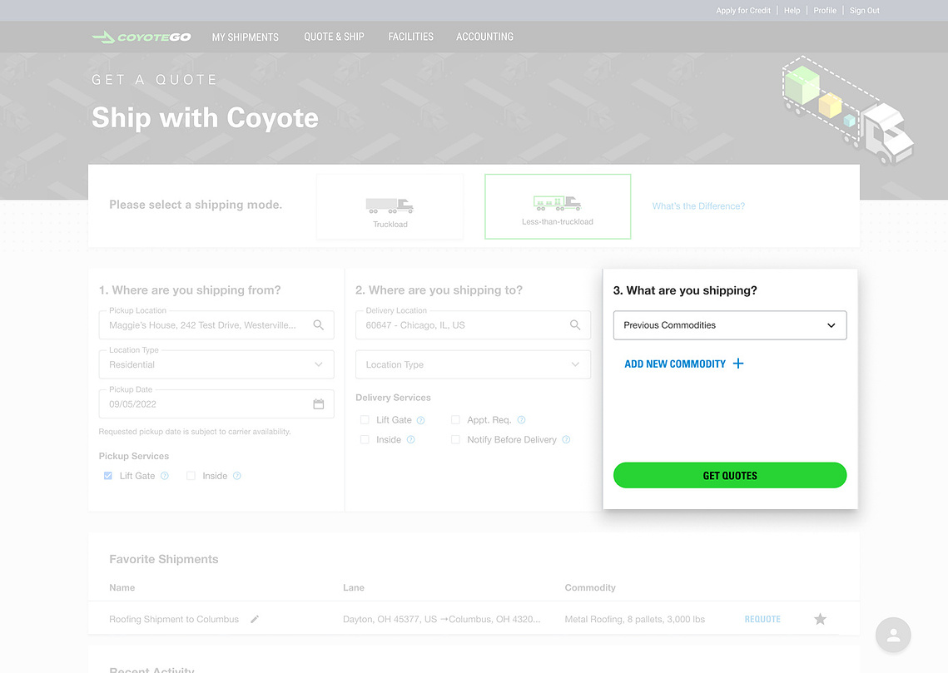Click the Dayton to Columbus lane text
Screen dimensions: 948x673
[x=441, y=619]
